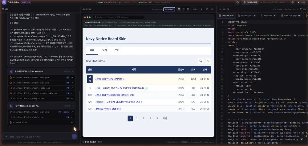Collapse the head tag at line 3
Viewport: 308px width, 146px height.
point(226,29)
